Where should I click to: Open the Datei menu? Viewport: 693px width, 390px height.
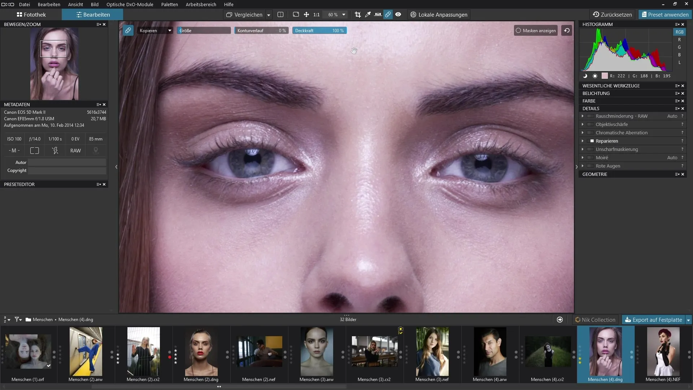pos(25,4)
